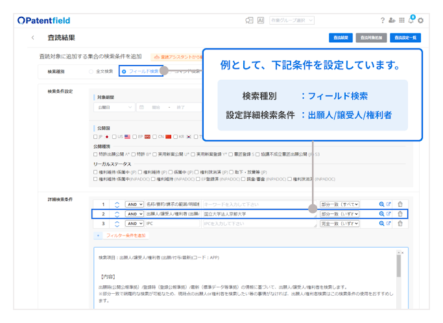Open 作業グループ選択 dropdown

click(x=292, y=21)
